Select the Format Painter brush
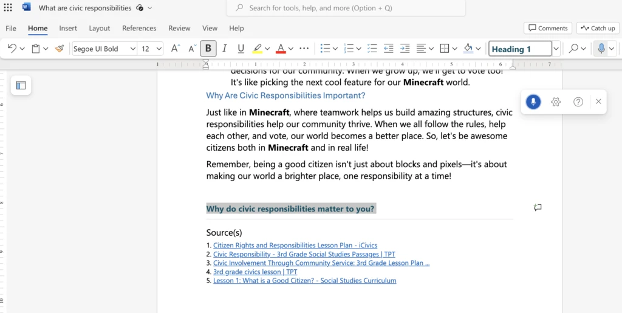The image size is (622, 313). coord(60,49)
